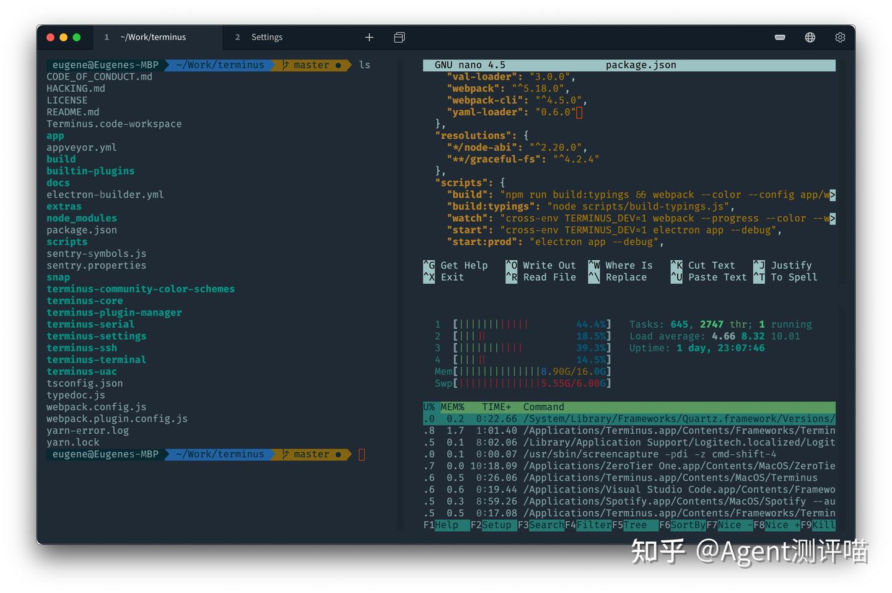Click the package.json title in nano header
This screenshot has width=892, height=593.
coord(641,65)
